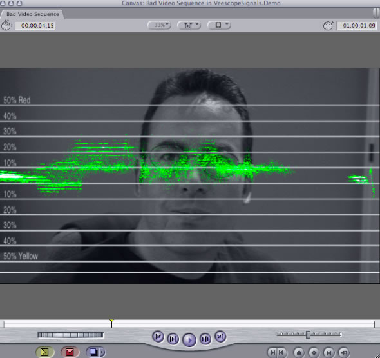Click the Add Marker button
Screen dimensions: 380x358
299,352
